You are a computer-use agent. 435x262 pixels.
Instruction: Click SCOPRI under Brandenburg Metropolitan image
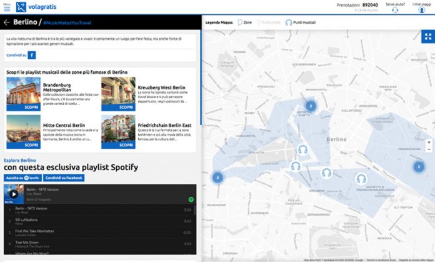pyautogui.click(x=24, y=108)
